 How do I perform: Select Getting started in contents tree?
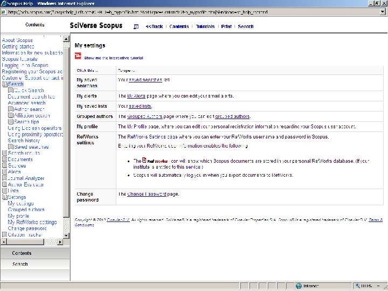click(18, 46)
